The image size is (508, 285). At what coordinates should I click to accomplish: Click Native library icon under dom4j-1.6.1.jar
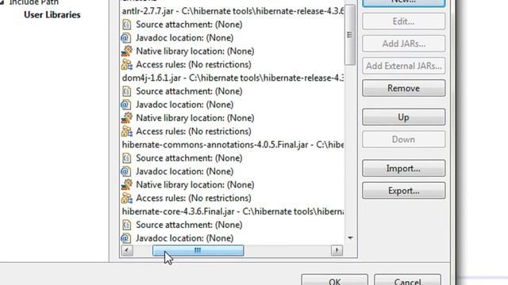click(x=127, y=118)
